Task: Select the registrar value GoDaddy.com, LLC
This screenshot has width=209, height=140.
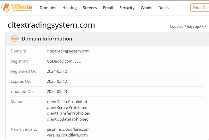Action: click(64, 61)
